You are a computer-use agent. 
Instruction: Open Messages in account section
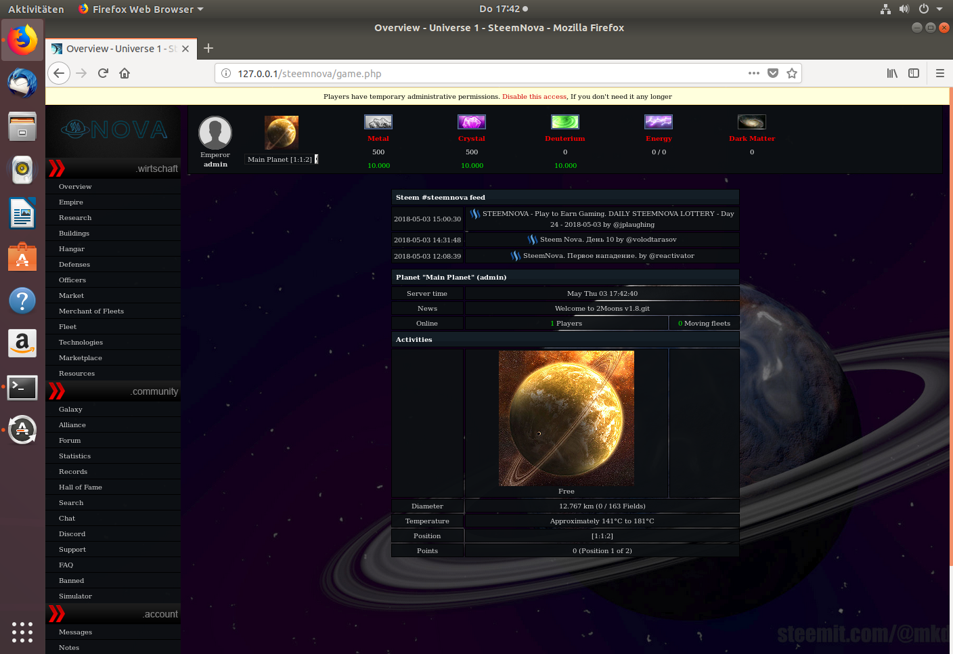click(x=75, y=632)
